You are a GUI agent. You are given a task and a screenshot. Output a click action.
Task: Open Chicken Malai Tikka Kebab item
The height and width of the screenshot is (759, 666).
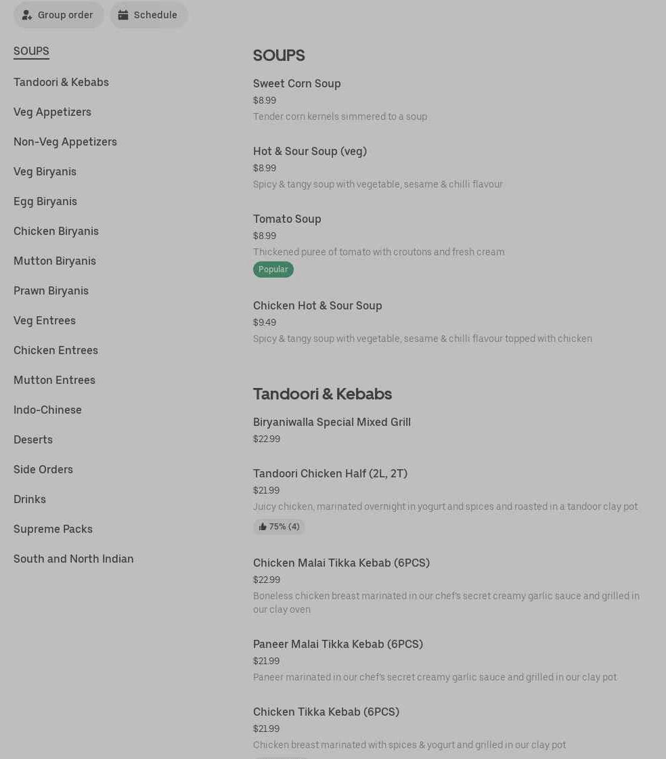pyautogui.click(x=341, y=563)
